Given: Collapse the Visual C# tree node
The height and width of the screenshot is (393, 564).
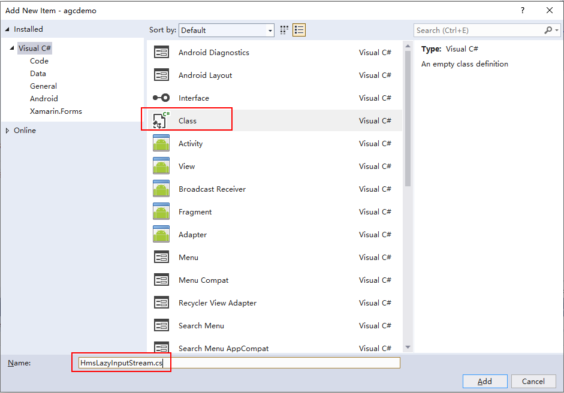Looking at the screenshot, I should pos(12,49).
